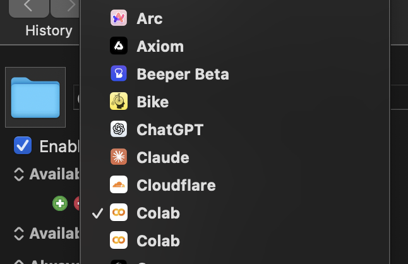Go back with History left arrow
408x264 pixels.
(x=28, y=7)
